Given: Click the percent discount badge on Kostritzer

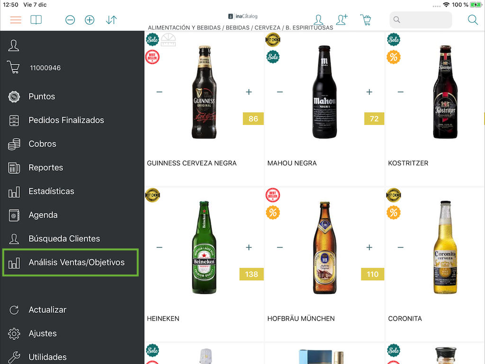Looking at the screenshot, I should [x=394, y=57].
